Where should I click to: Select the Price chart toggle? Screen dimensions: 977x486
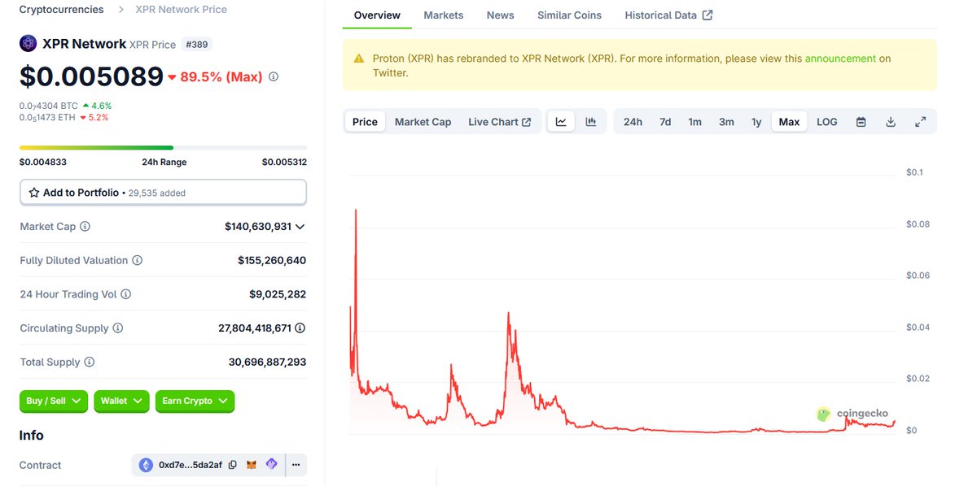point(365,122)
